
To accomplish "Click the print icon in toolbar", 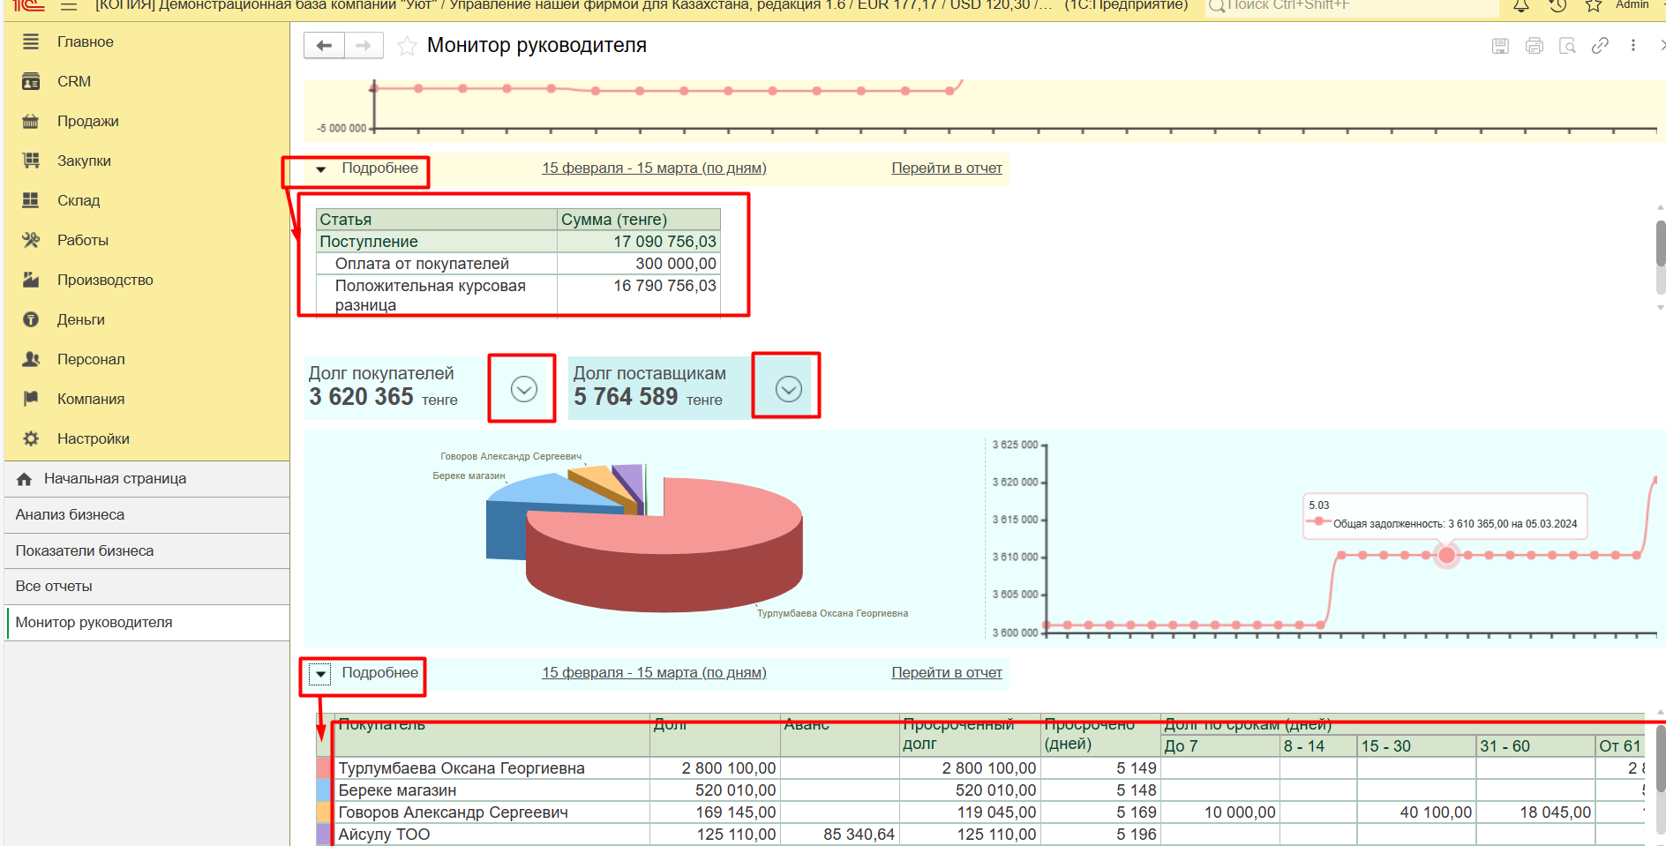I will [1535, 46].
